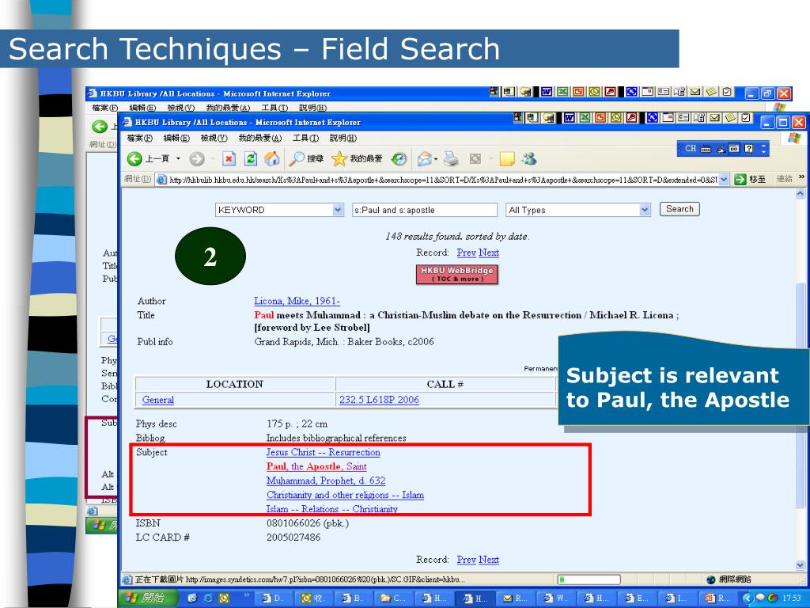810x608 pixels.
Task: Open the language bar help question-mark icon
Action: click(748, 148)
